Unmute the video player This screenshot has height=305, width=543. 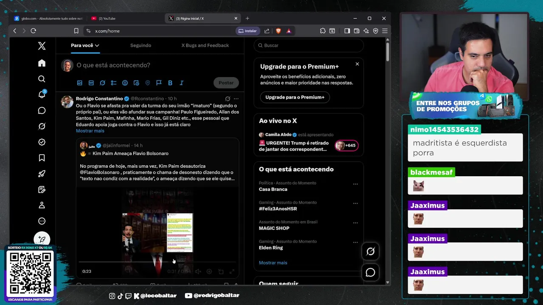point(198,272)
